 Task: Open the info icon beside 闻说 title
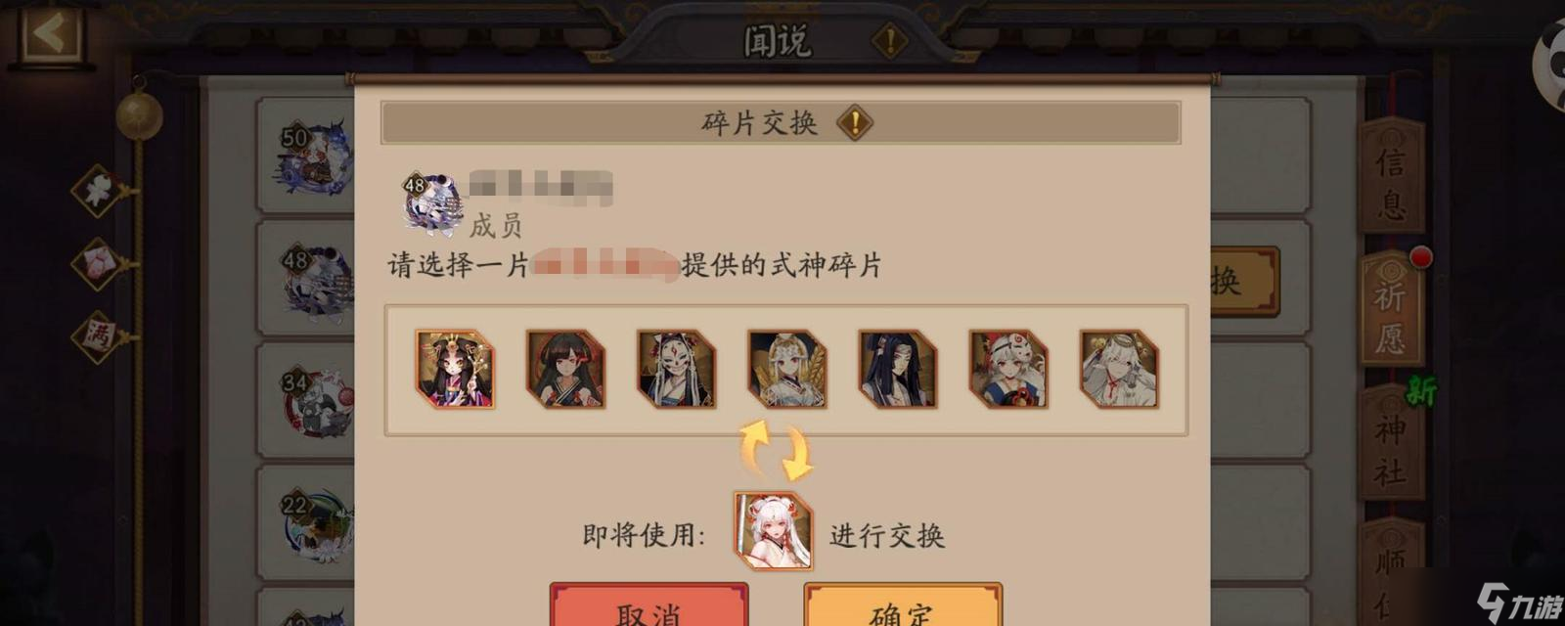[890, 41]
